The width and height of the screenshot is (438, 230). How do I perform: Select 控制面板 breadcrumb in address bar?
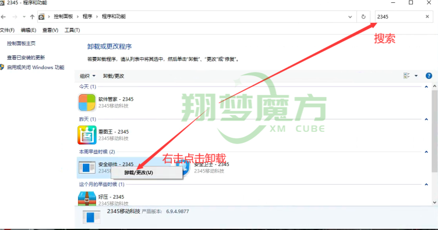tap(63, 16)
